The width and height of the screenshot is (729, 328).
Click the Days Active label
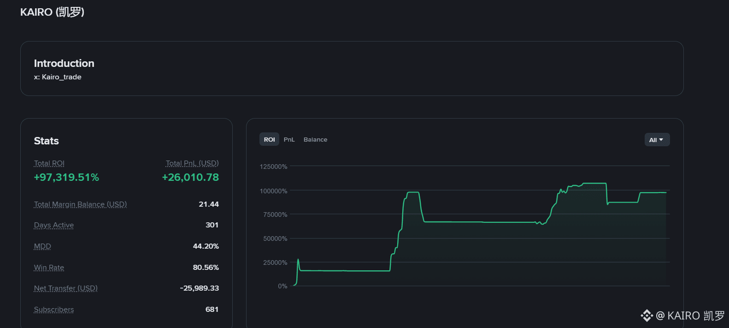(x=53, y=225)
